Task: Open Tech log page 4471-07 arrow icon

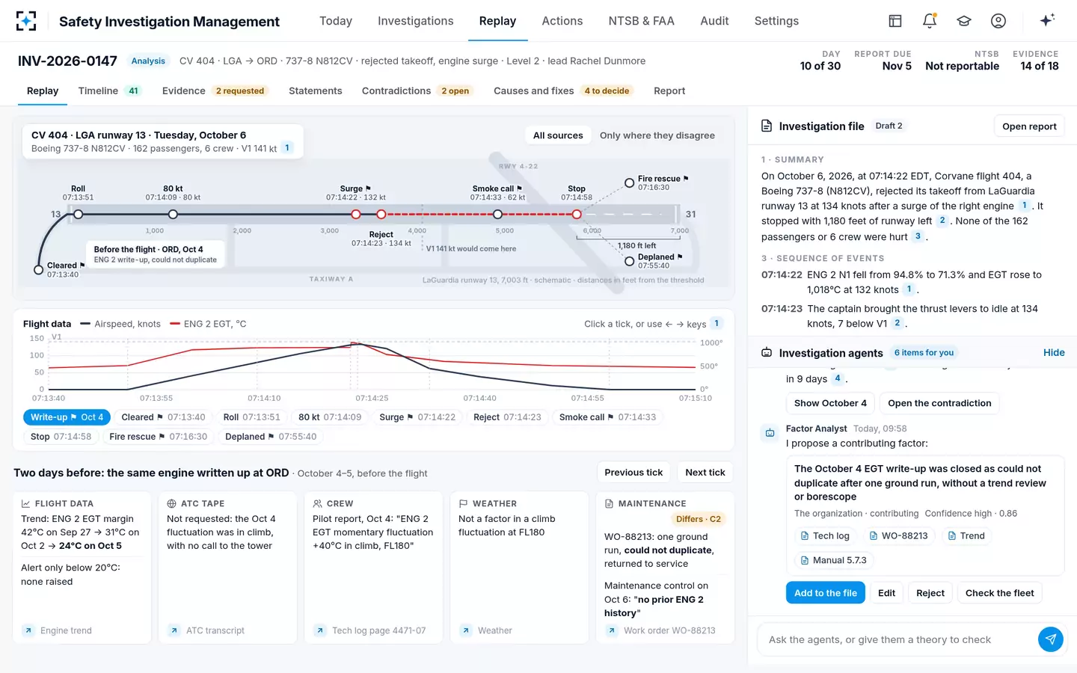Action: click(x=319, y=630)
